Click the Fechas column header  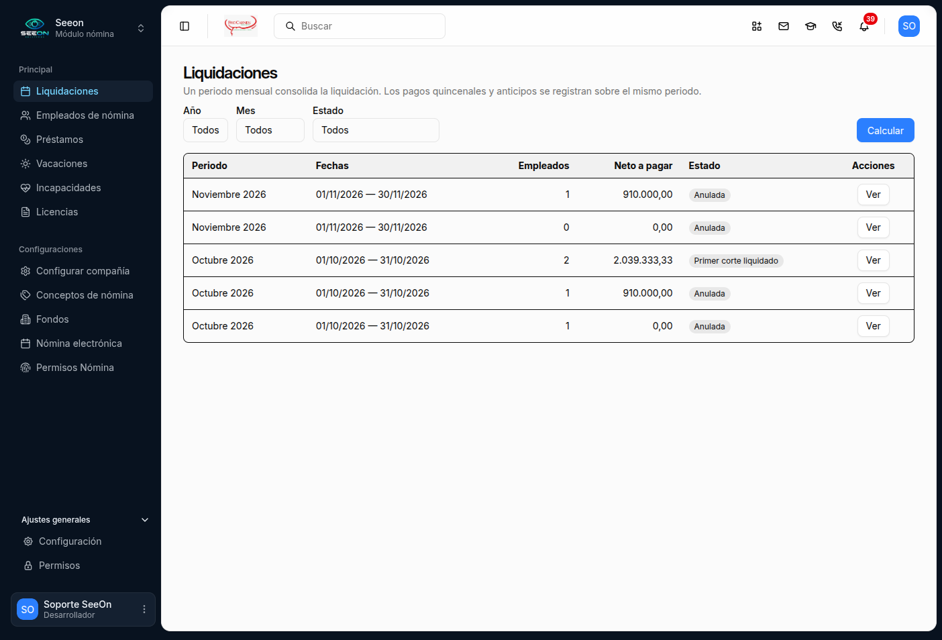pos(332,166)
